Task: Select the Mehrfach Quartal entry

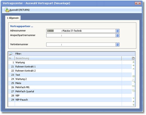Action: (70, 91)
